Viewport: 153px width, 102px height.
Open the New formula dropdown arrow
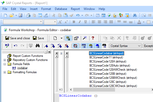(x=61, y=38)
